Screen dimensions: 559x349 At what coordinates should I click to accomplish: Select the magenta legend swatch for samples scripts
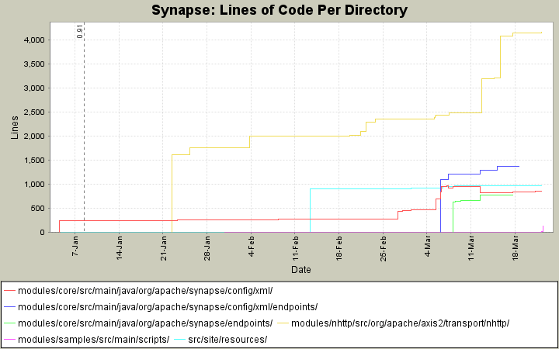click(9, 340)
